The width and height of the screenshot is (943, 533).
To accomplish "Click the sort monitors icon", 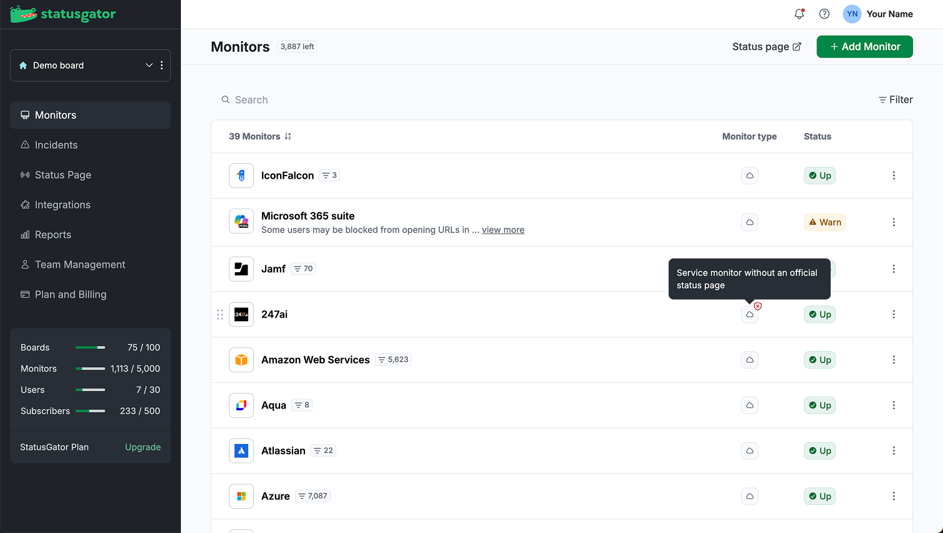I will point(288,136).
